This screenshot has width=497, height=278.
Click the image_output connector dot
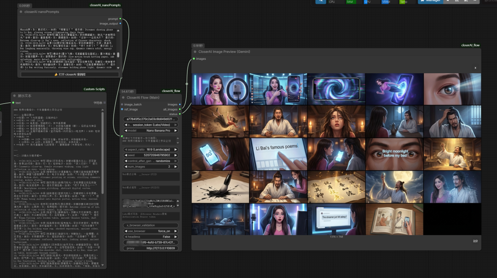tap(121, 23)
